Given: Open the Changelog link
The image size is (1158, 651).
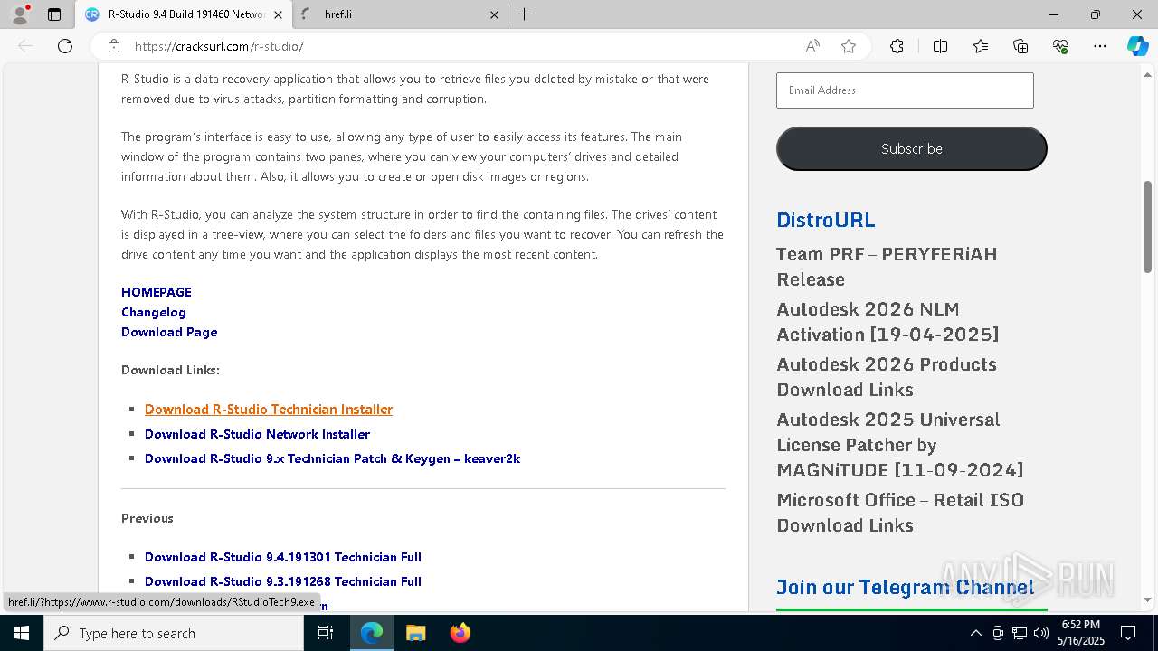Looking at the screenshot, I should coord(154,312).
